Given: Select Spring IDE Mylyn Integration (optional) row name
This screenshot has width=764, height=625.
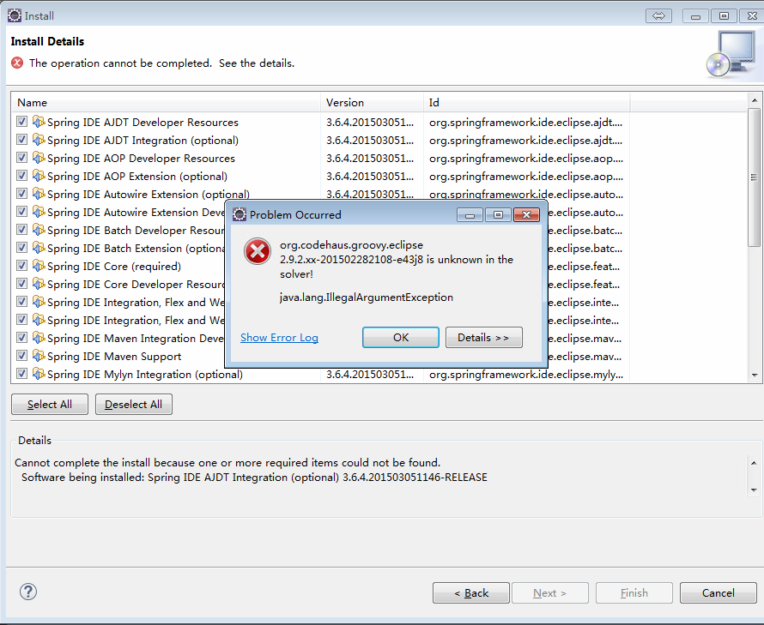Looking at the screenshot, I should pos(145,375).
